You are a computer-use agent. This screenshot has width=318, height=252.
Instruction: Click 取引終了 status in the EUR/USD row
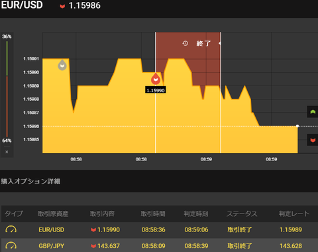[240, 229]
